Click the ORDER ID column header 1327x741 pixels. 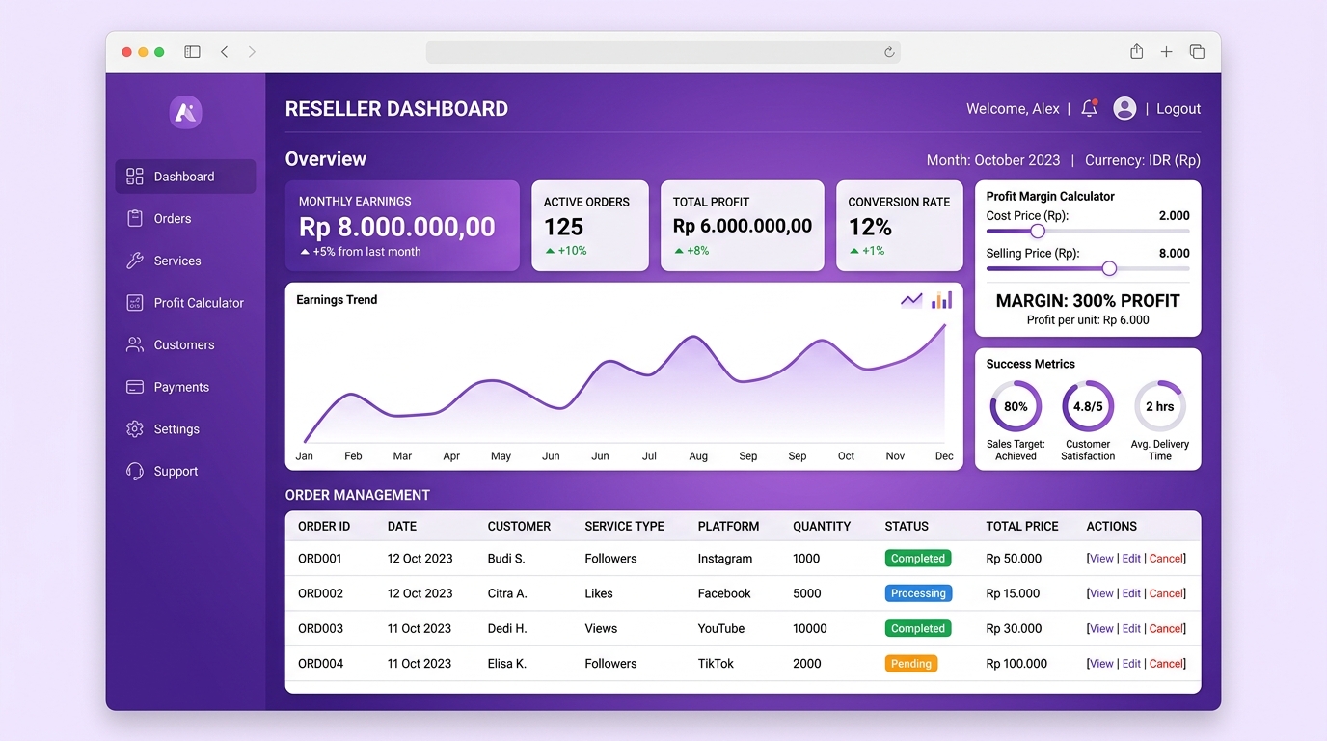(324, 527)
